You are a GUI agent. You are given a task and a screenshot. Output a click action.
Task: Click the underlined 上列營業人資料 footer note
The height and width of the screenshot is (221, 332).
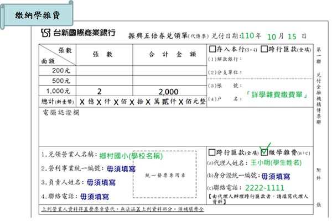(x=123, y=209)
